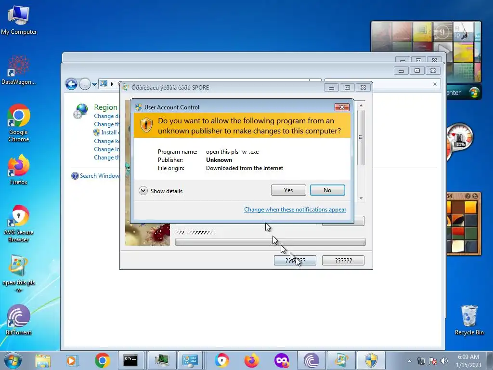The width and height of the screenshot is (493, 370).
Task: Open the recent pages dropdown beside the Forward button
Action: [94, 84]
